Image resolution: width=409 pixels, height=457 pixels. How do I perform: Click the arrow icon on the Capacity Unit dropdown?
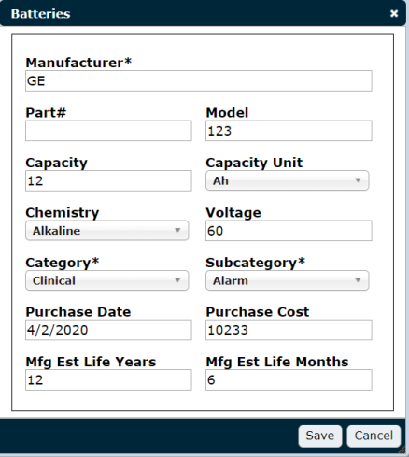click(358, 180)
